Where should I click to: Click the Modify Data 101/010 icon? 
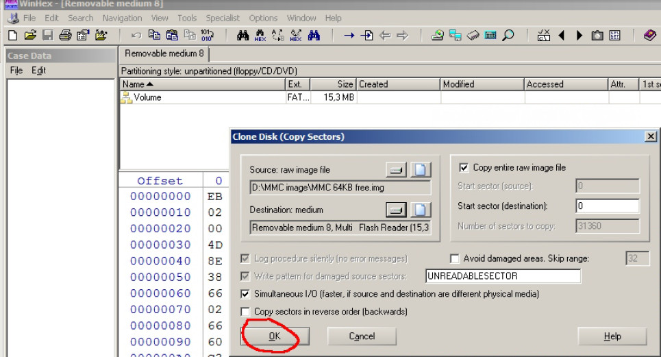coord(207,36)
